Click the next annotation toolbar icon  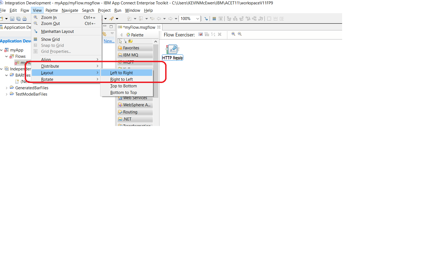pyautogui.click(x=129, y=19)
